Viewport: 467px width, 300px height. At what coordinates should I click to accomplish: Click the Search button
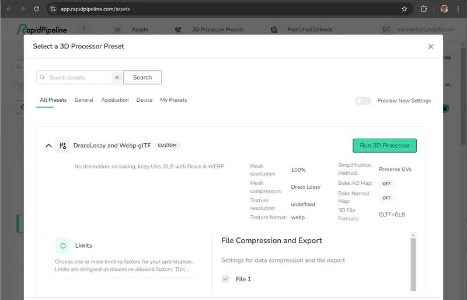pos(142,77)
